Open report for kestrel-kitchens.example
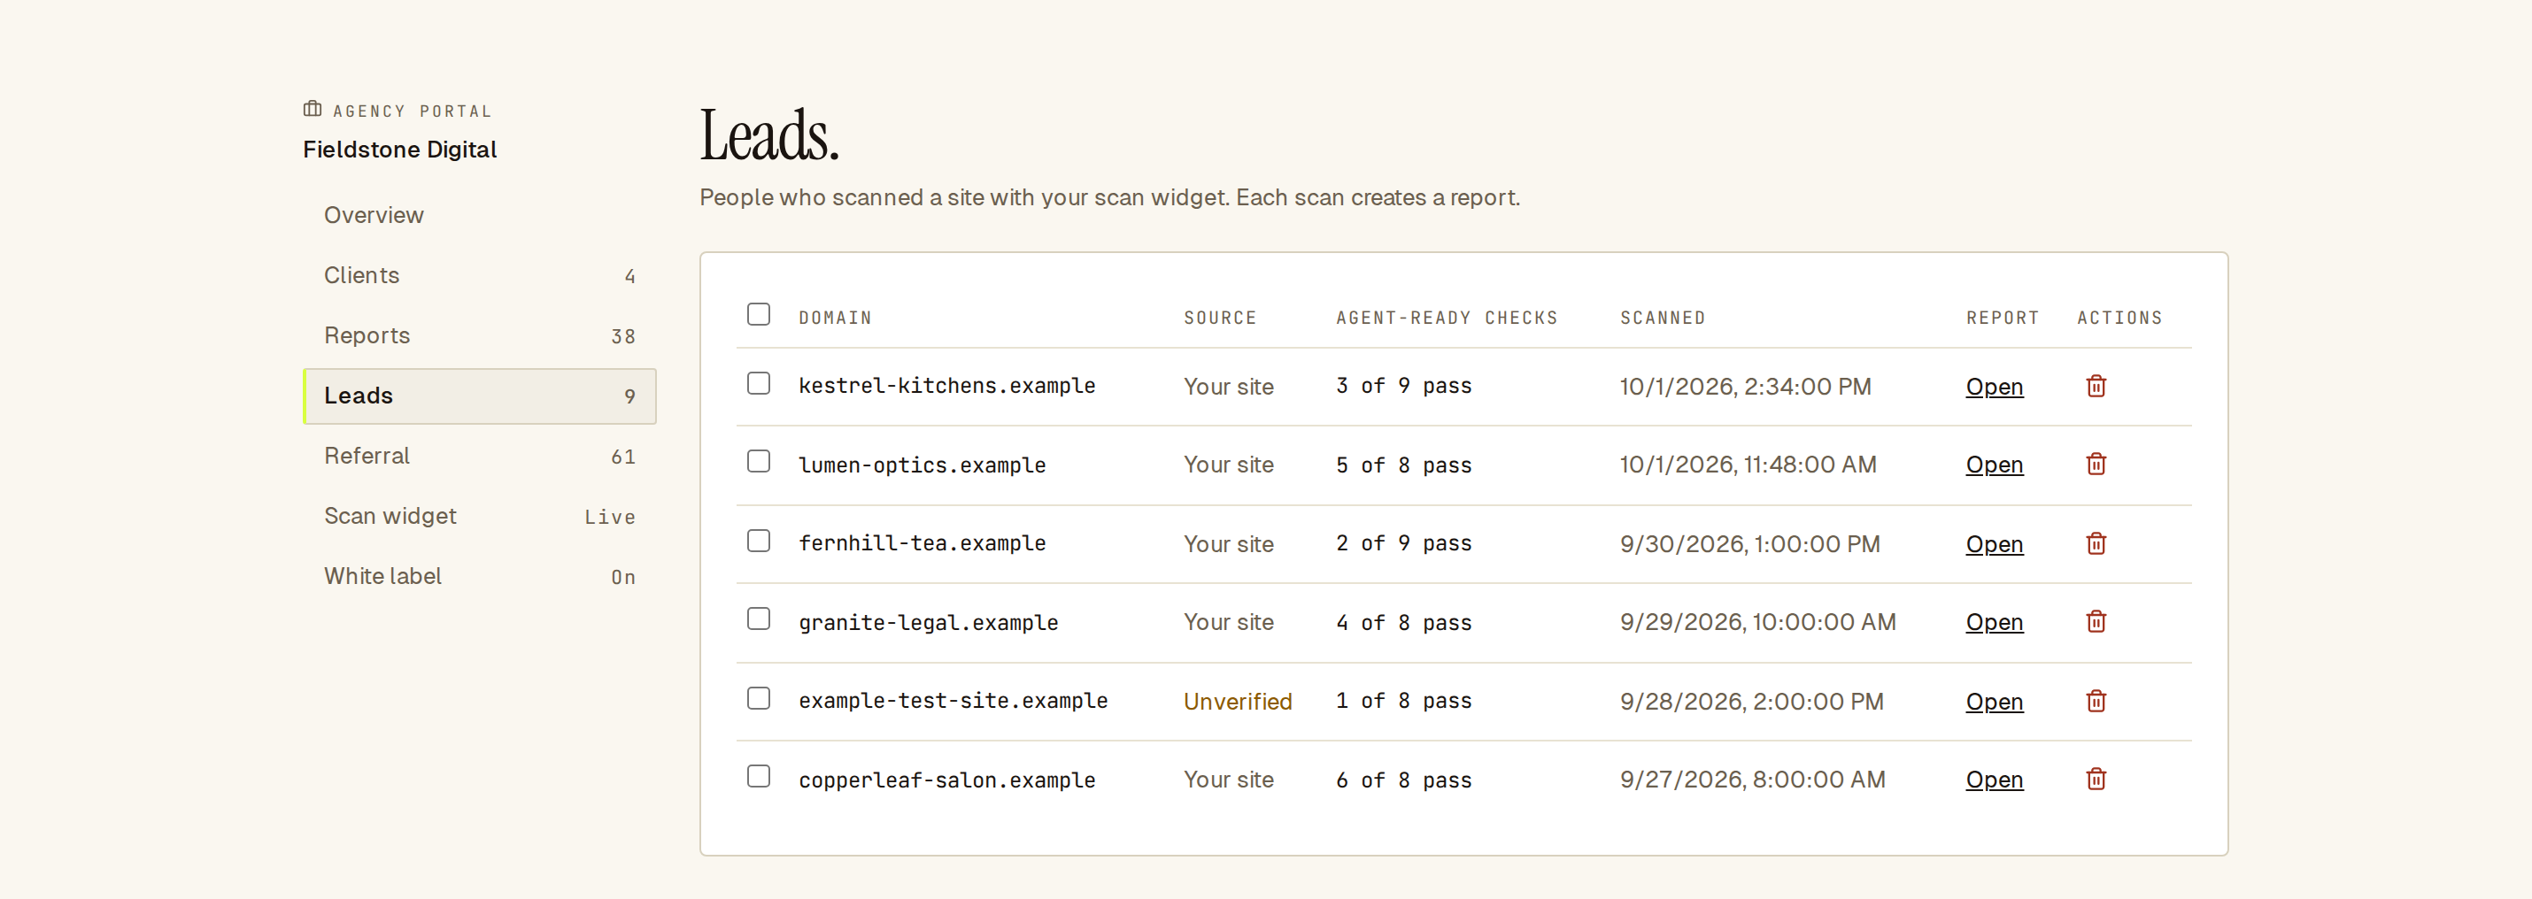Viewport: 2532px width, 899px height. pos(1995,387)
